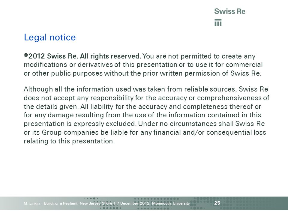This screenshot has height=216, width=288.
Task: Click the slide number 25
Action: [217, 203]
